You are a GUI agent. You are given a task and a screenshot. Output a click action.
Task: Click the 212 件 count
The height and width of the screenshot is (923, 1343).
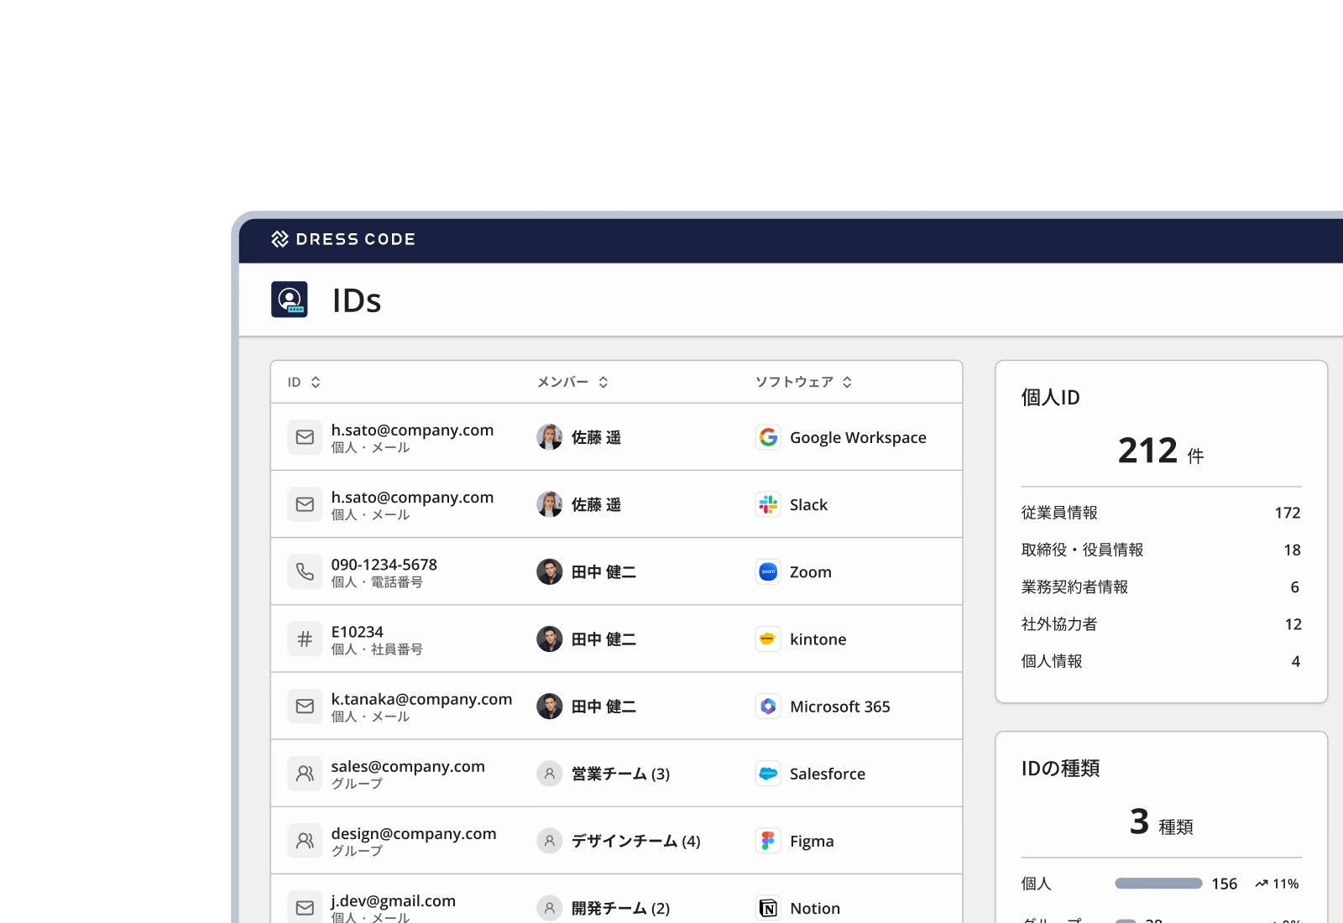(1161, 451)
